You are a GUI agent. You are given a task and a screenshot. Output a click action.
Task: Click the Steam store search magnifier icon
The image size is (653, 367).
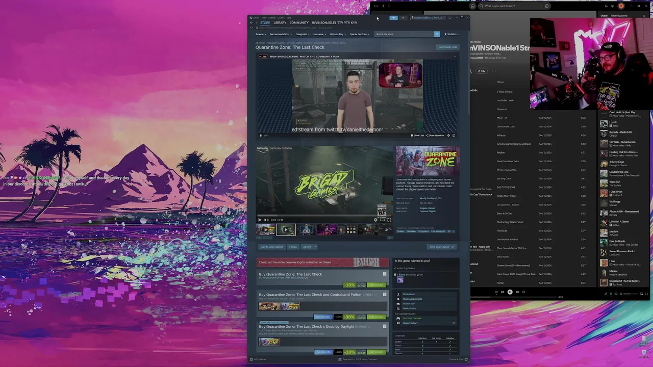pos(437,34)
